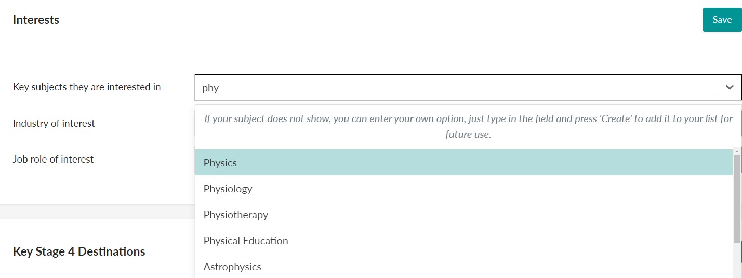Click the 'Job role of interest' label
742x278 pixels.
pos(53,159)
